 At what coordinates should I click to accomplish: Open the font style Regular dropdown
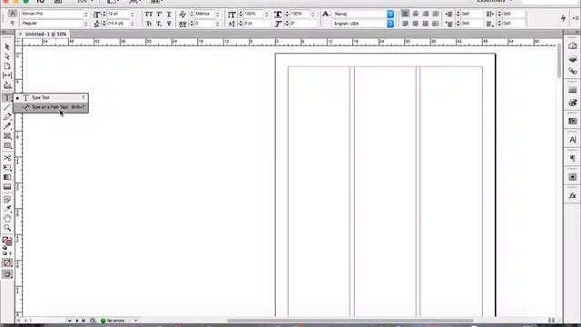86,24
